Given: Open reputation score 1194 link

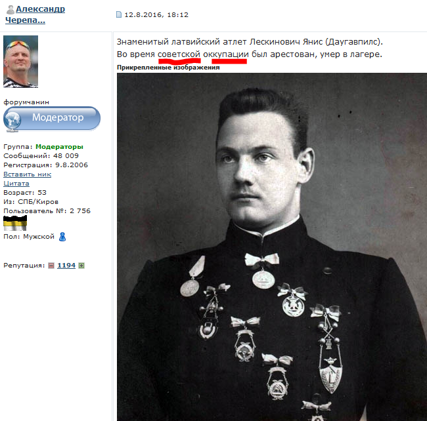Looking at the screenshot, I should pos(66,266).
